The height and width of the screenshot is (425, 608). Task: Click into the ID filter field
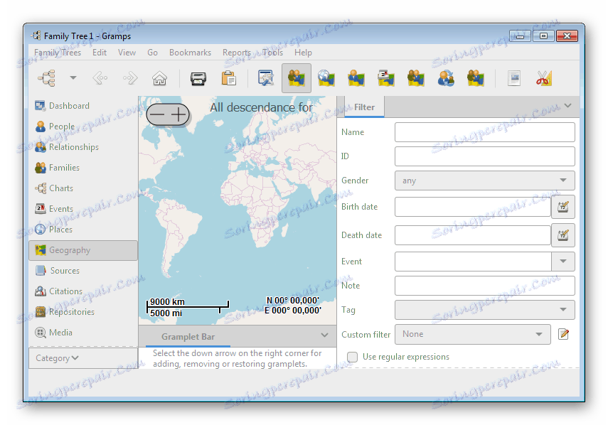pyautogui.click(x=485, y=156)
